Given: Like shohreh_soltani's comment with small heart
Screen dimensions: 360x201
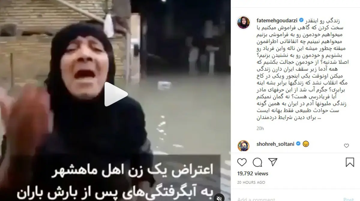Looking at the screenshot, I should 346,146.
